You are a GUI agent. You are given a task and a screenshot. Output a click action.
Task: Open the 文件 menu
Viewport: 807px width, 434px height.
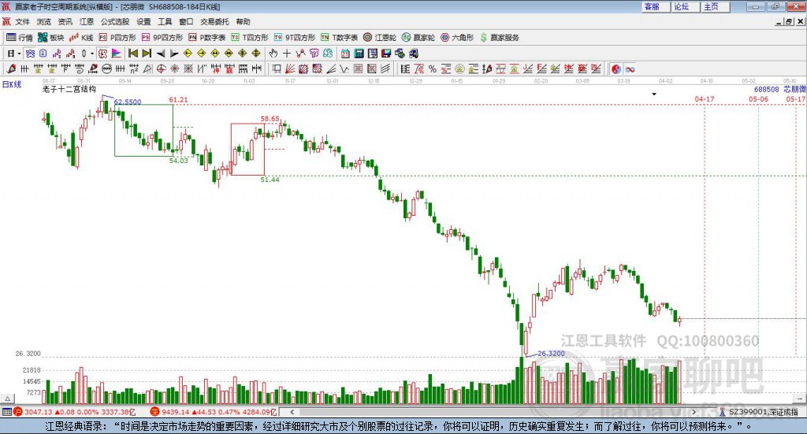click(x=23, y=21)
